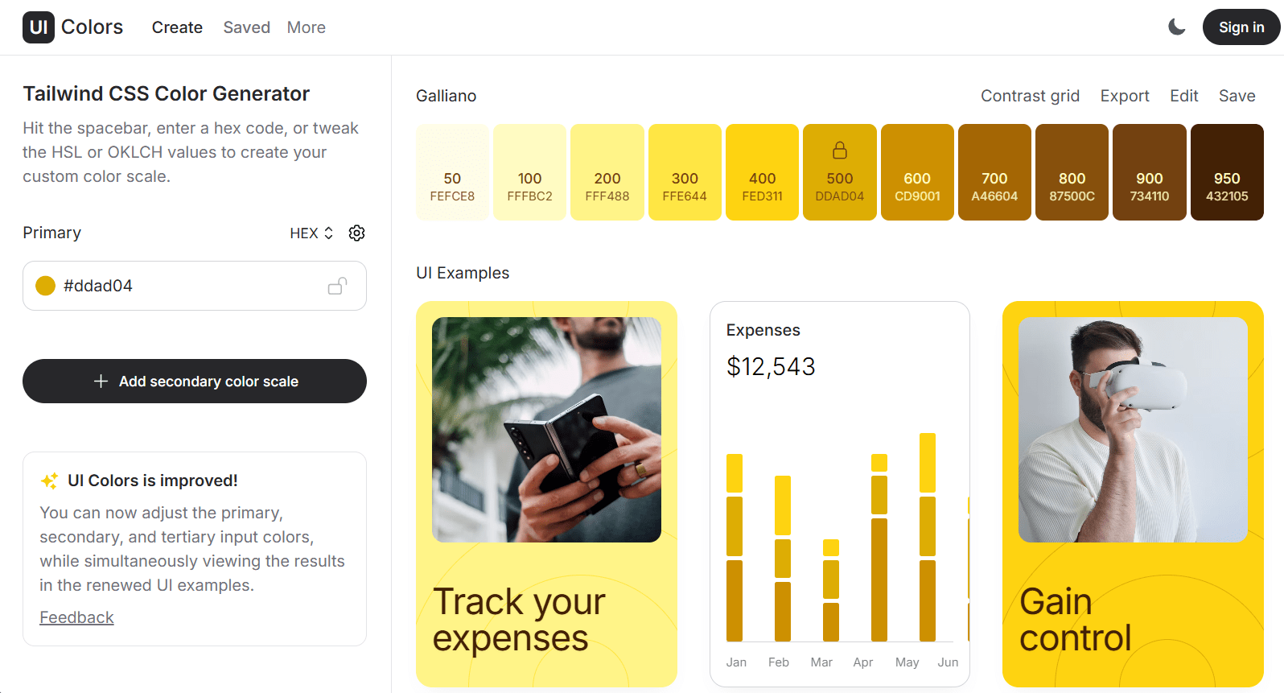The width and height of the screenshot is (1284, 693).
Task: Select the 700 swatch A46604
Action: tap(994, 172)
